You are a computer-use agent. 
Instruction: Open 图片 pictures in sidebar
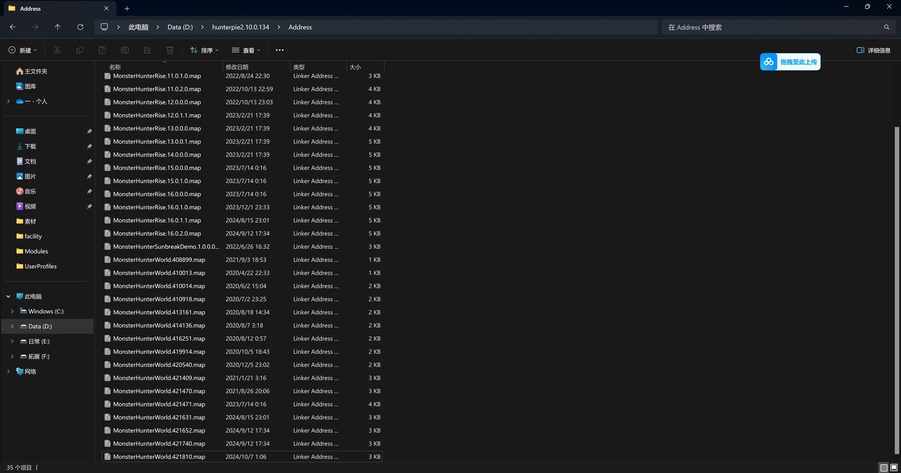tap(26, 176)
